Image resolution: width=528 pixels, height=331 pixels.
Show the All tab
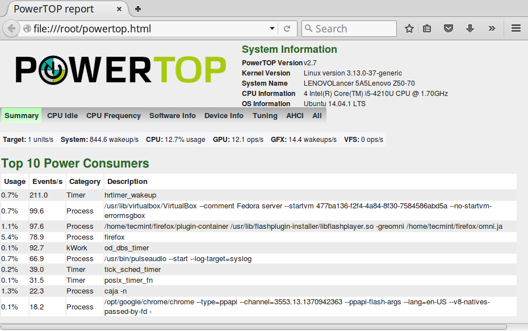317,115
